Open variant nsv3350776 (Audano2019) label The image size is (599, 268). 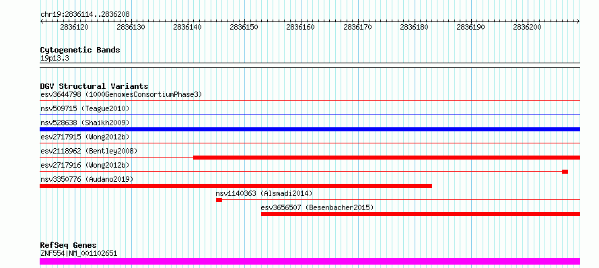[87, 179]
